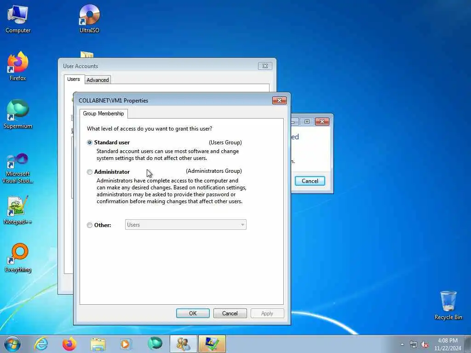Click the muted volume tray icon
Viewport: 471px width, 353px height.
click(425, 344)
